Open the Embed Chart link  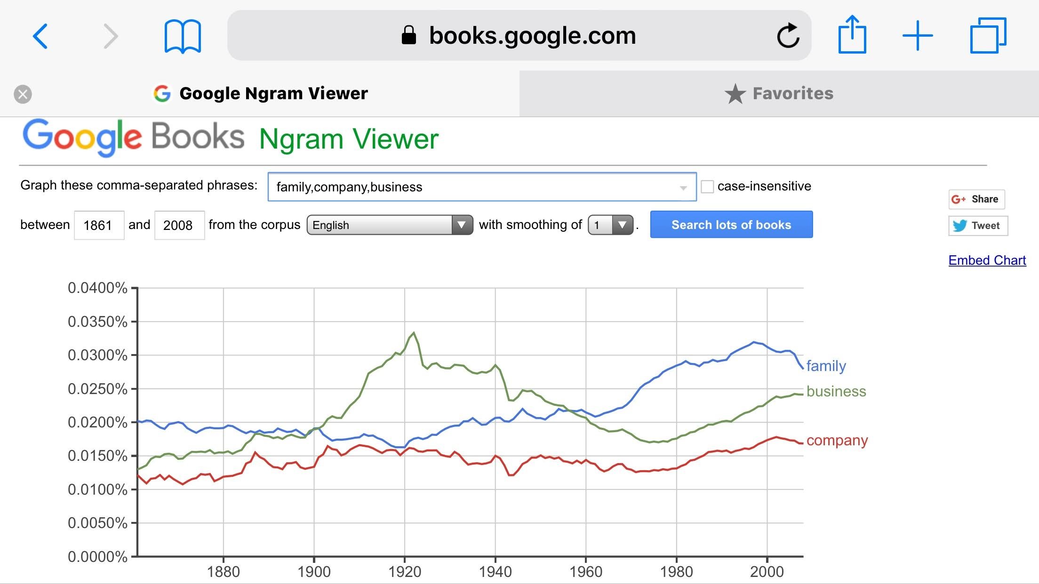[x=987, y=260]
